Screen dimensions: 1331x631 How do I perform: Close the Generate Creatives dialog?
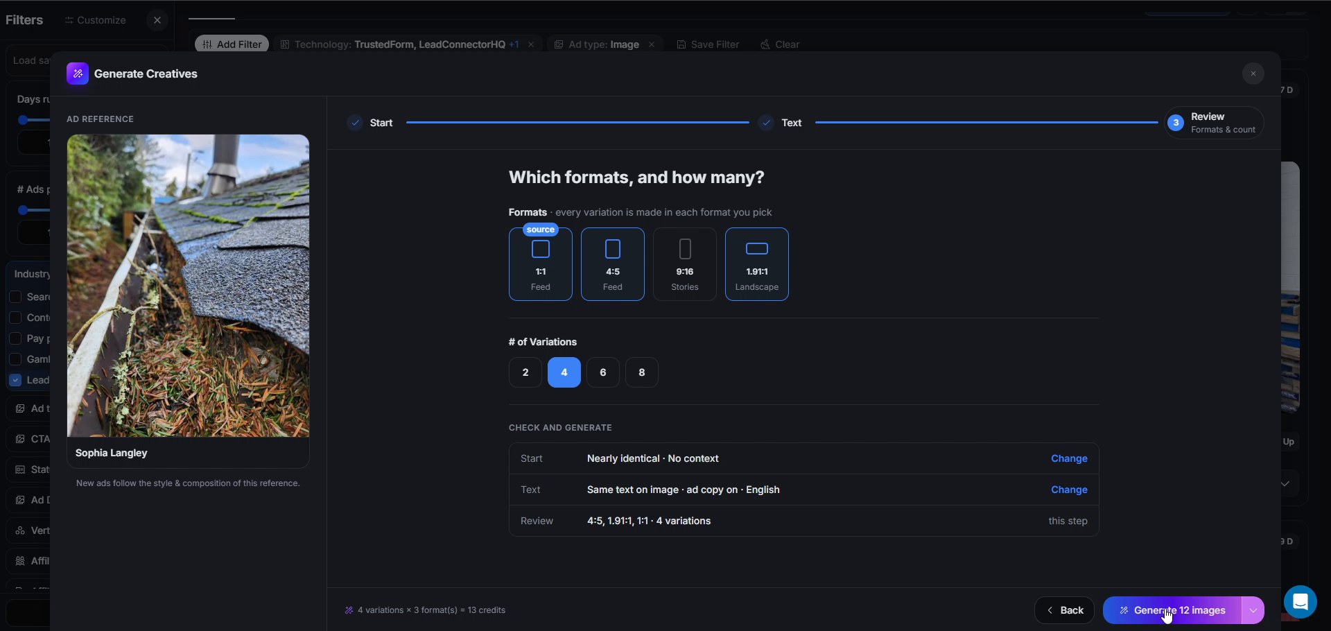(1253, 74)
